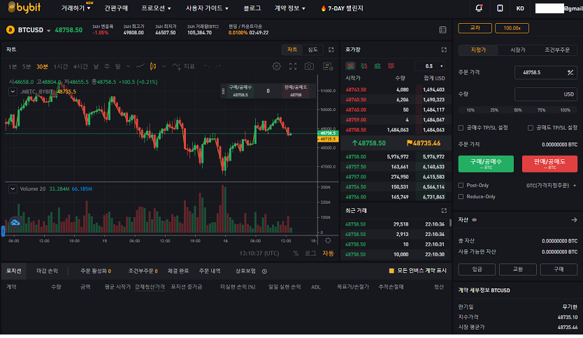Click the red Sell/Short button
Screen dimensions: 583x338
click(x=549, y=164)
